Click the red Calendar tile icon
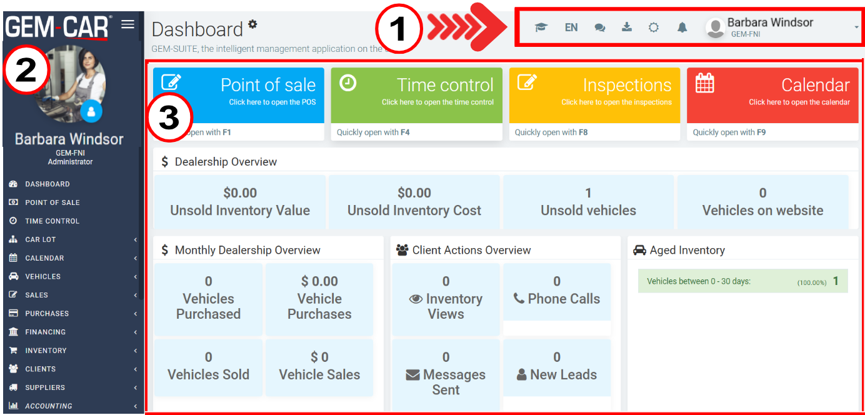This screenshot has height=415, width=865. pyautogui.click(x=704, y=82)
